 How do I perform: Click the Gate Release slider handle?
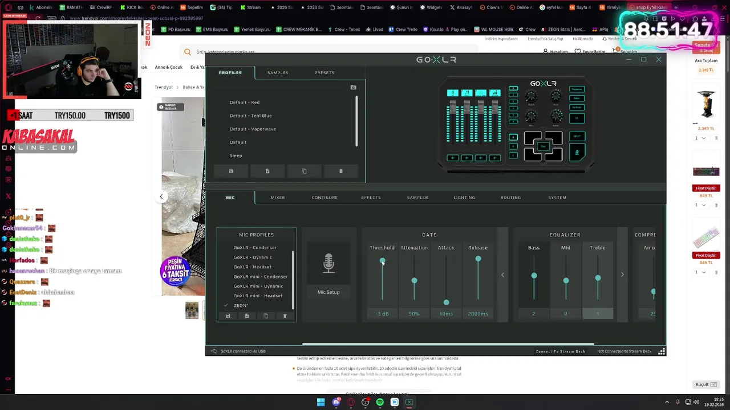[x=478, y=259]
